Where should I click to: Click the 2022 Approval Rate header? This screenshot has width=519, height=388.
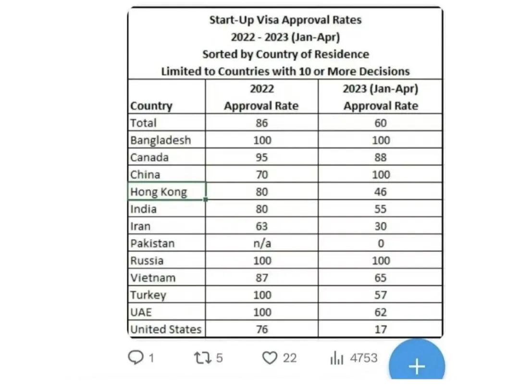(x=261, y=97)
